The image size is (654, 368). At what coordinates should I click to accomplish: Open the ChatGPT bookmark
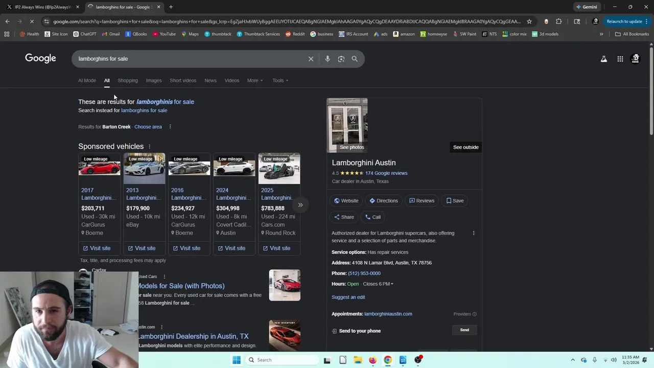pyautogui.click(x=85, y=34)
